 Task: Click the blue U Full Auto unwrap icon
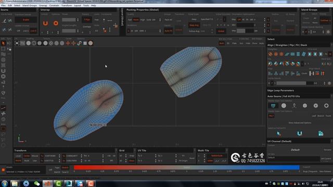point(300,133)
